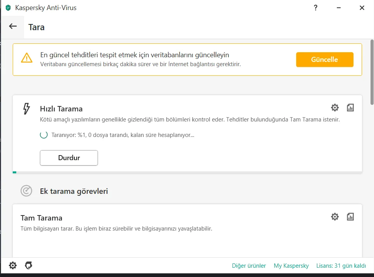Image resolution: width=374 pixels, height=277 pixels.
Task: Open Hızlı Tarama settings via gear icon
Action: tap(335, 108)
